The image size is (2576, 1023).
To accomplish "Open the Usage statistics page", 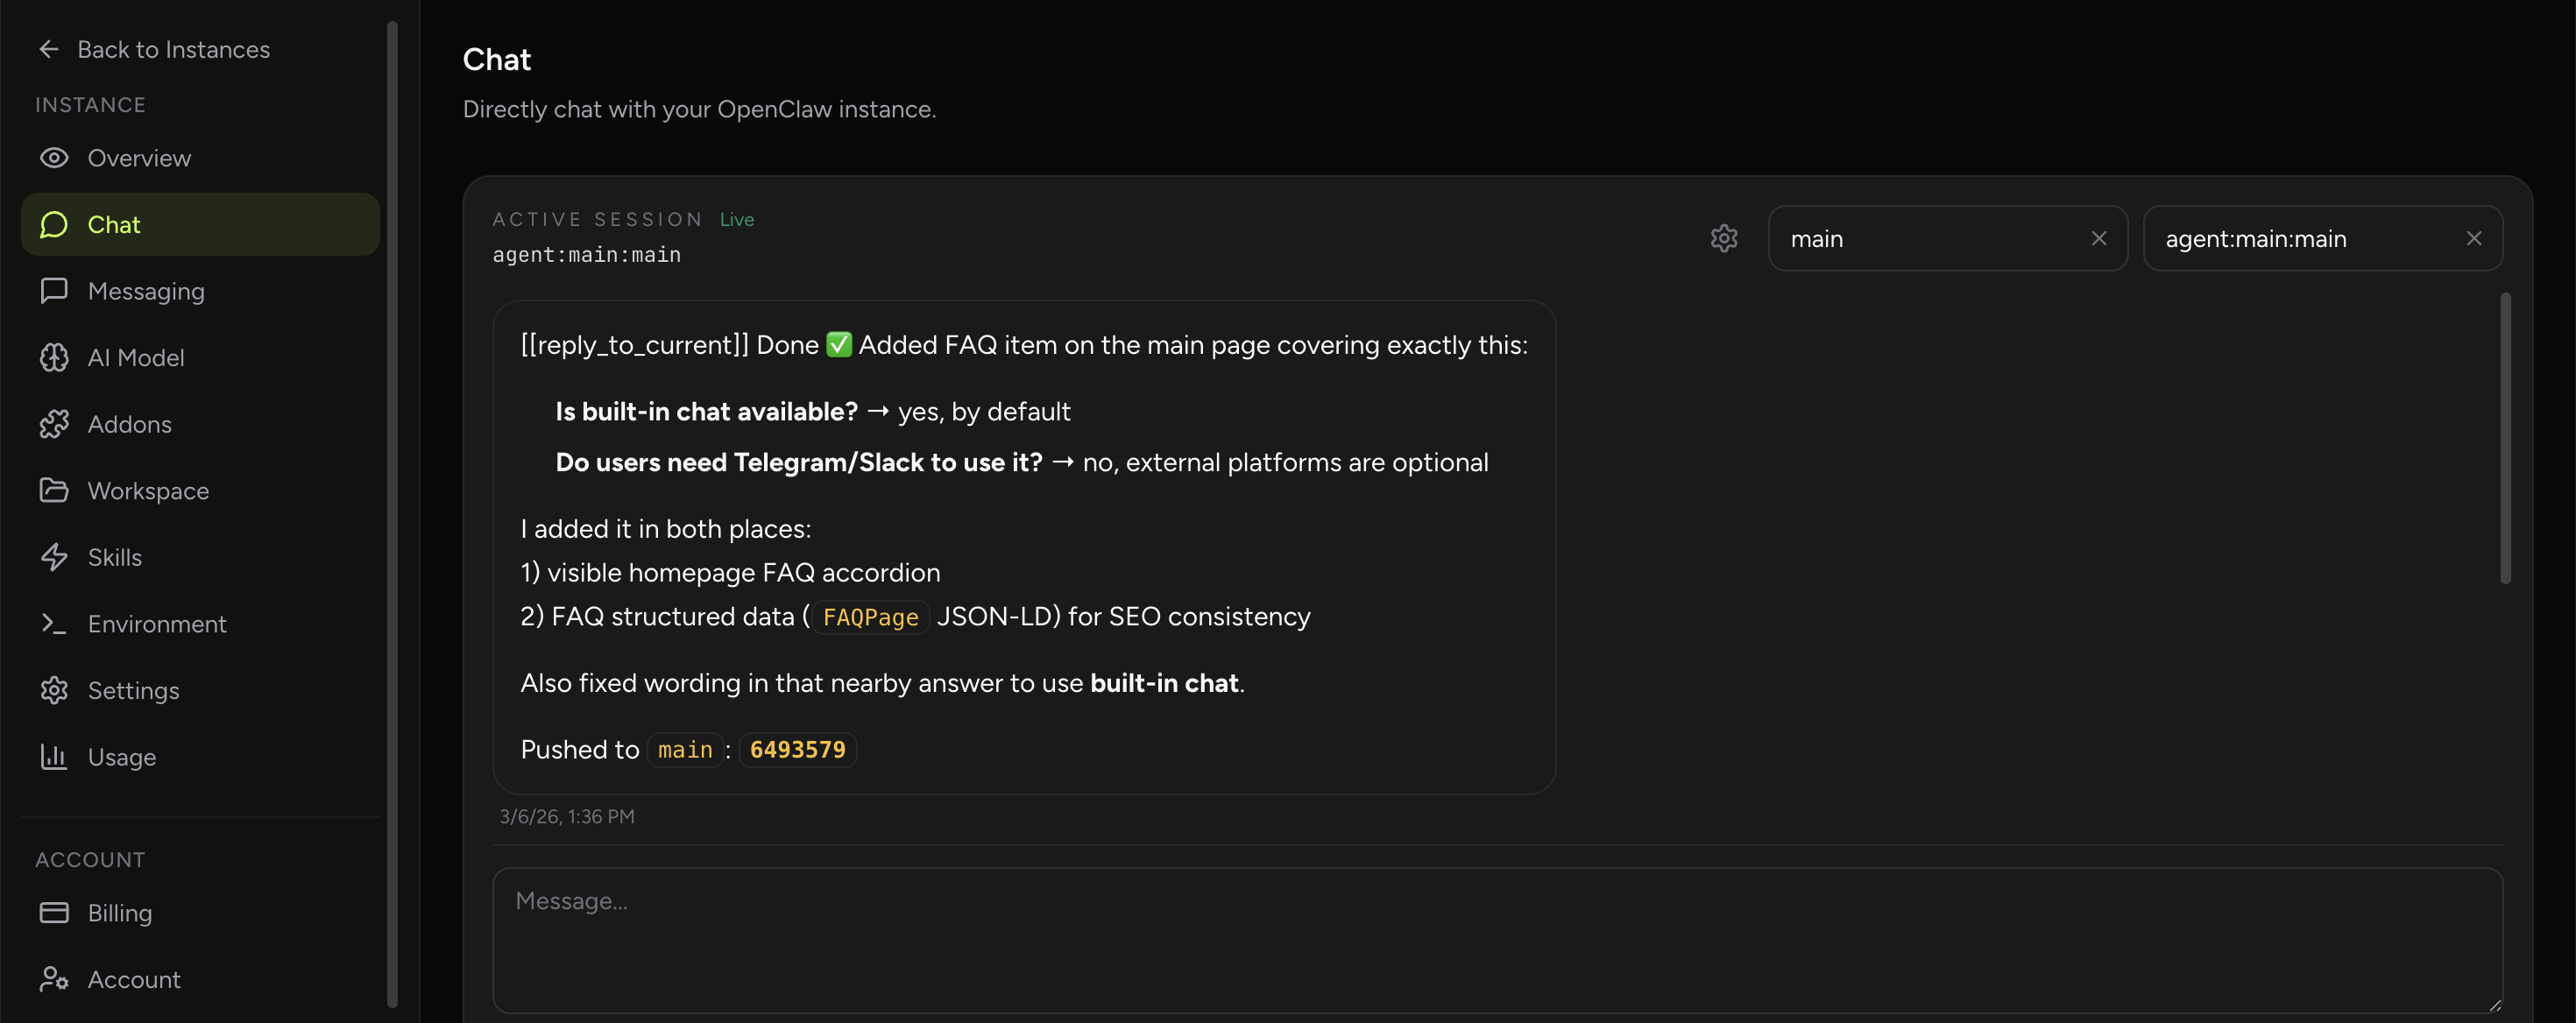I will pyautogui.click(x=121, y=756).
